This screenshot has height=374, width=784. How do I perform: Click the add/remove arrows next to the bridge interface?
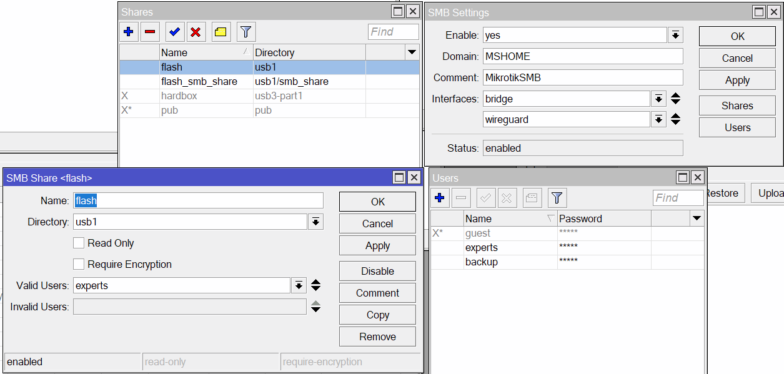[x=675, y=99]
